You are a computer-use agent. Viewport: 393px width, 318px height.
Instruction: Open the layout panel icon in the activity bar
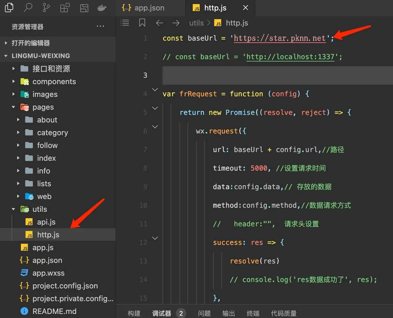point(84,8)
